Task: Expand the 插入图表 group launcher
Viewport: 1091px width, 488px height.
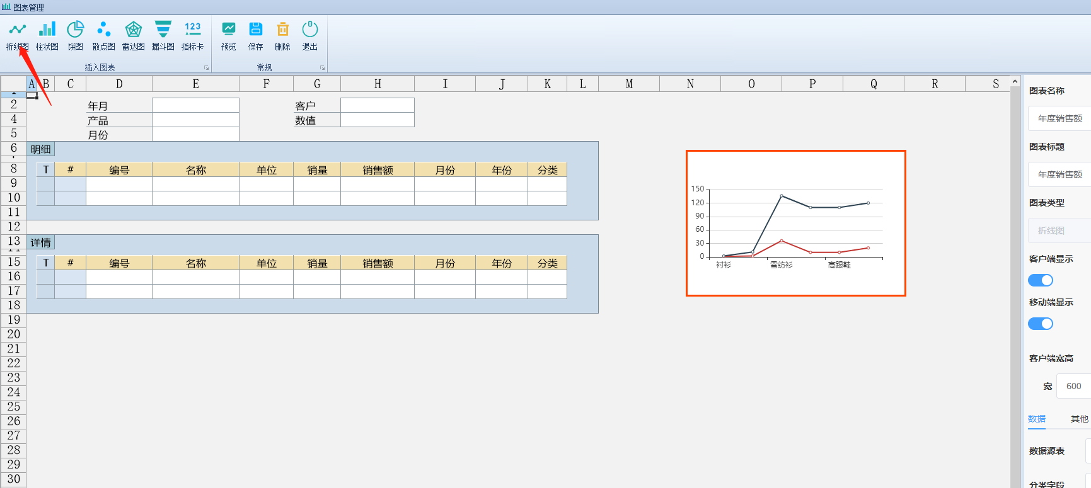Action: tap(206, 68)
